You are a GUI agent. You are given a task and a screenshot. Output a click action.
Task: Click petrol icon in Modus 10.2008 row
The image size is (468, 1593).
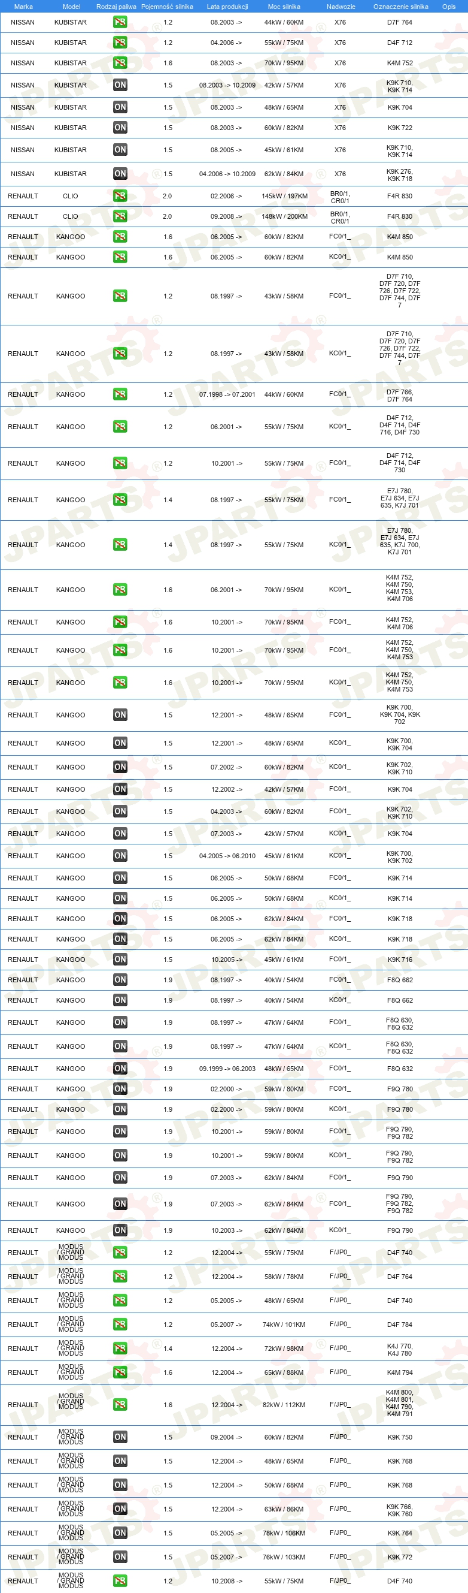[120, 1581]
